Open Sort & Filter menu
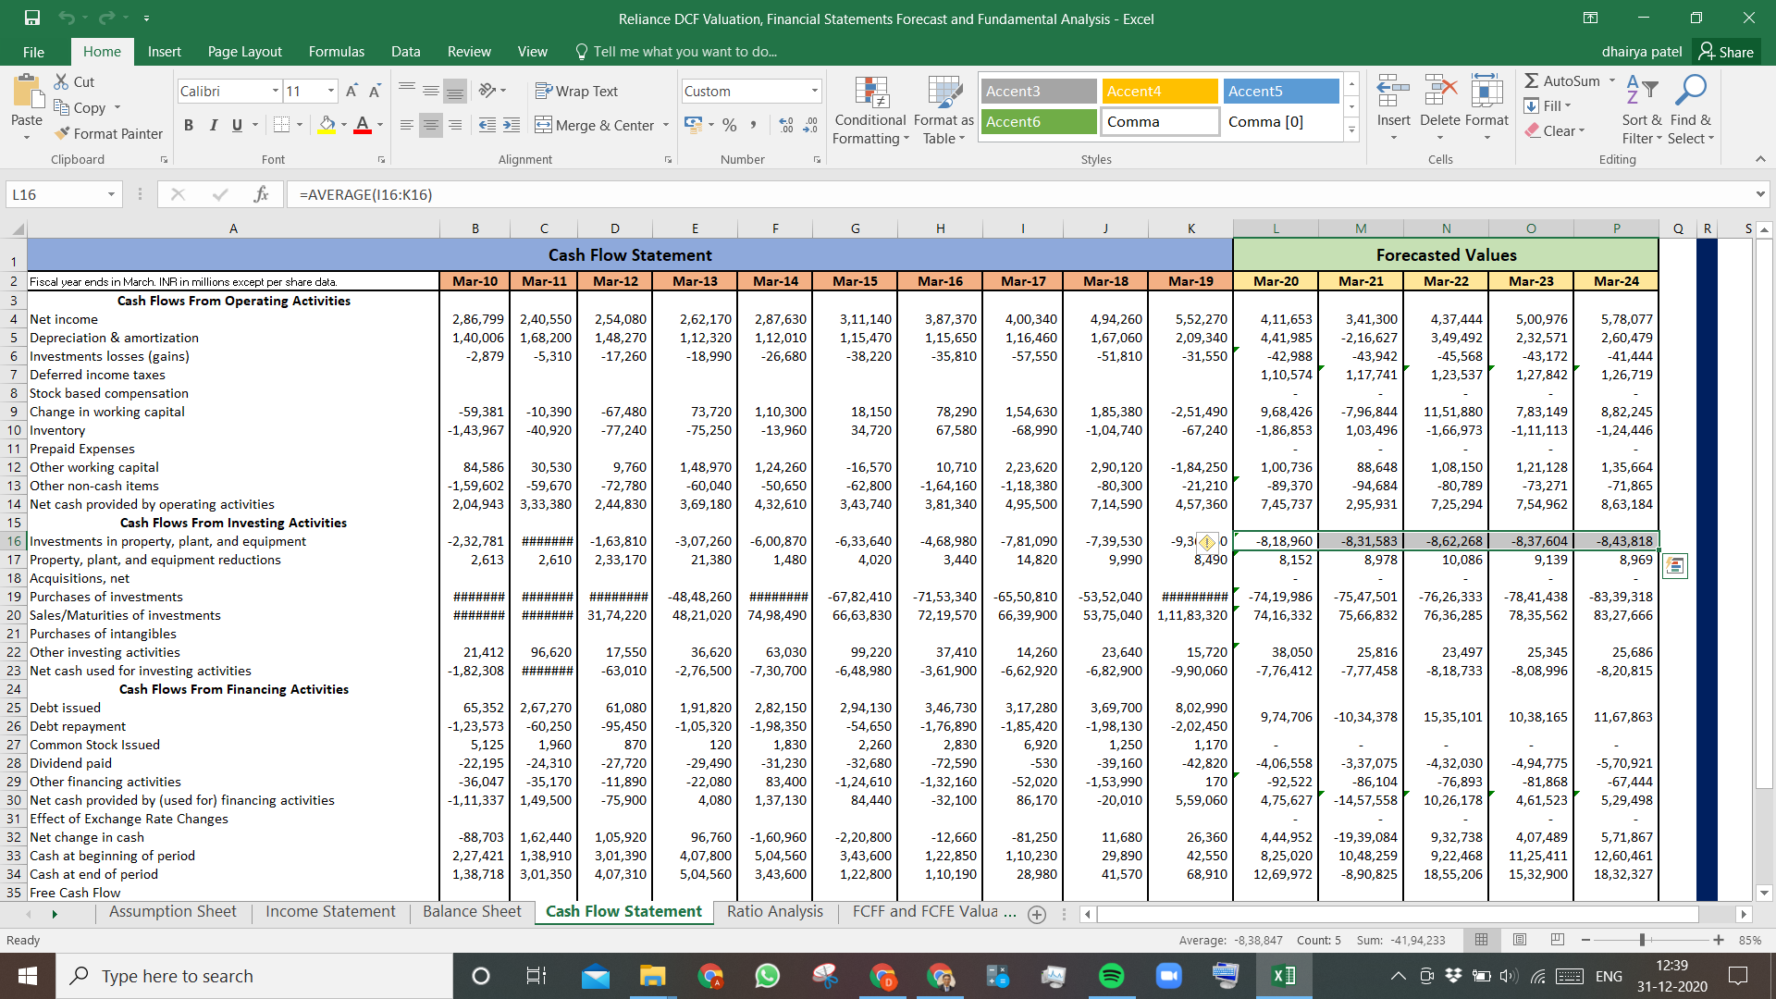Image resolution: width=1776 pixels, height=999 pixels. [1642, 109]
